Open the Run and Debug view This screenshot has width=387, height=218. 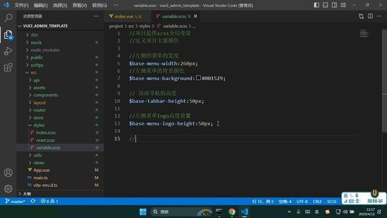tap(8, 51)
